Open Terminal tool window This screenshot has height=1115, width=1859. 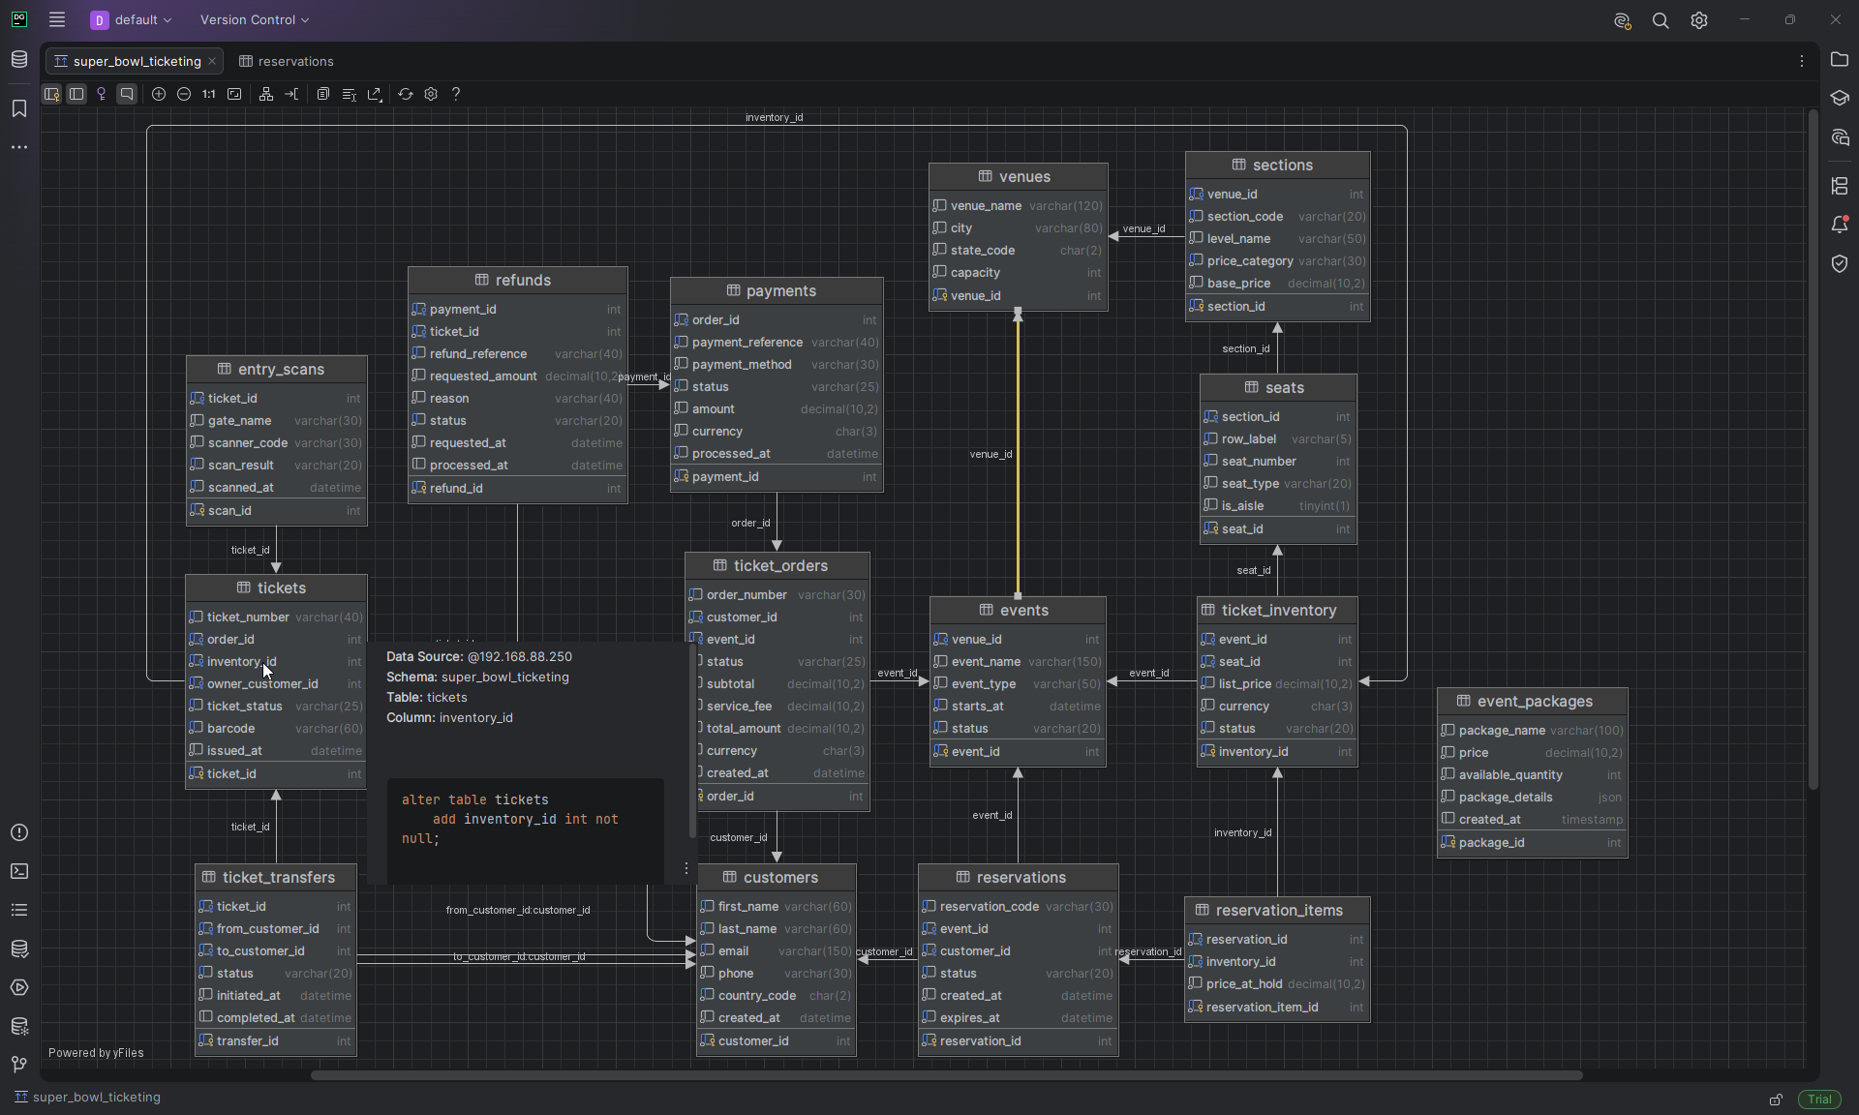tap(19, 871)
